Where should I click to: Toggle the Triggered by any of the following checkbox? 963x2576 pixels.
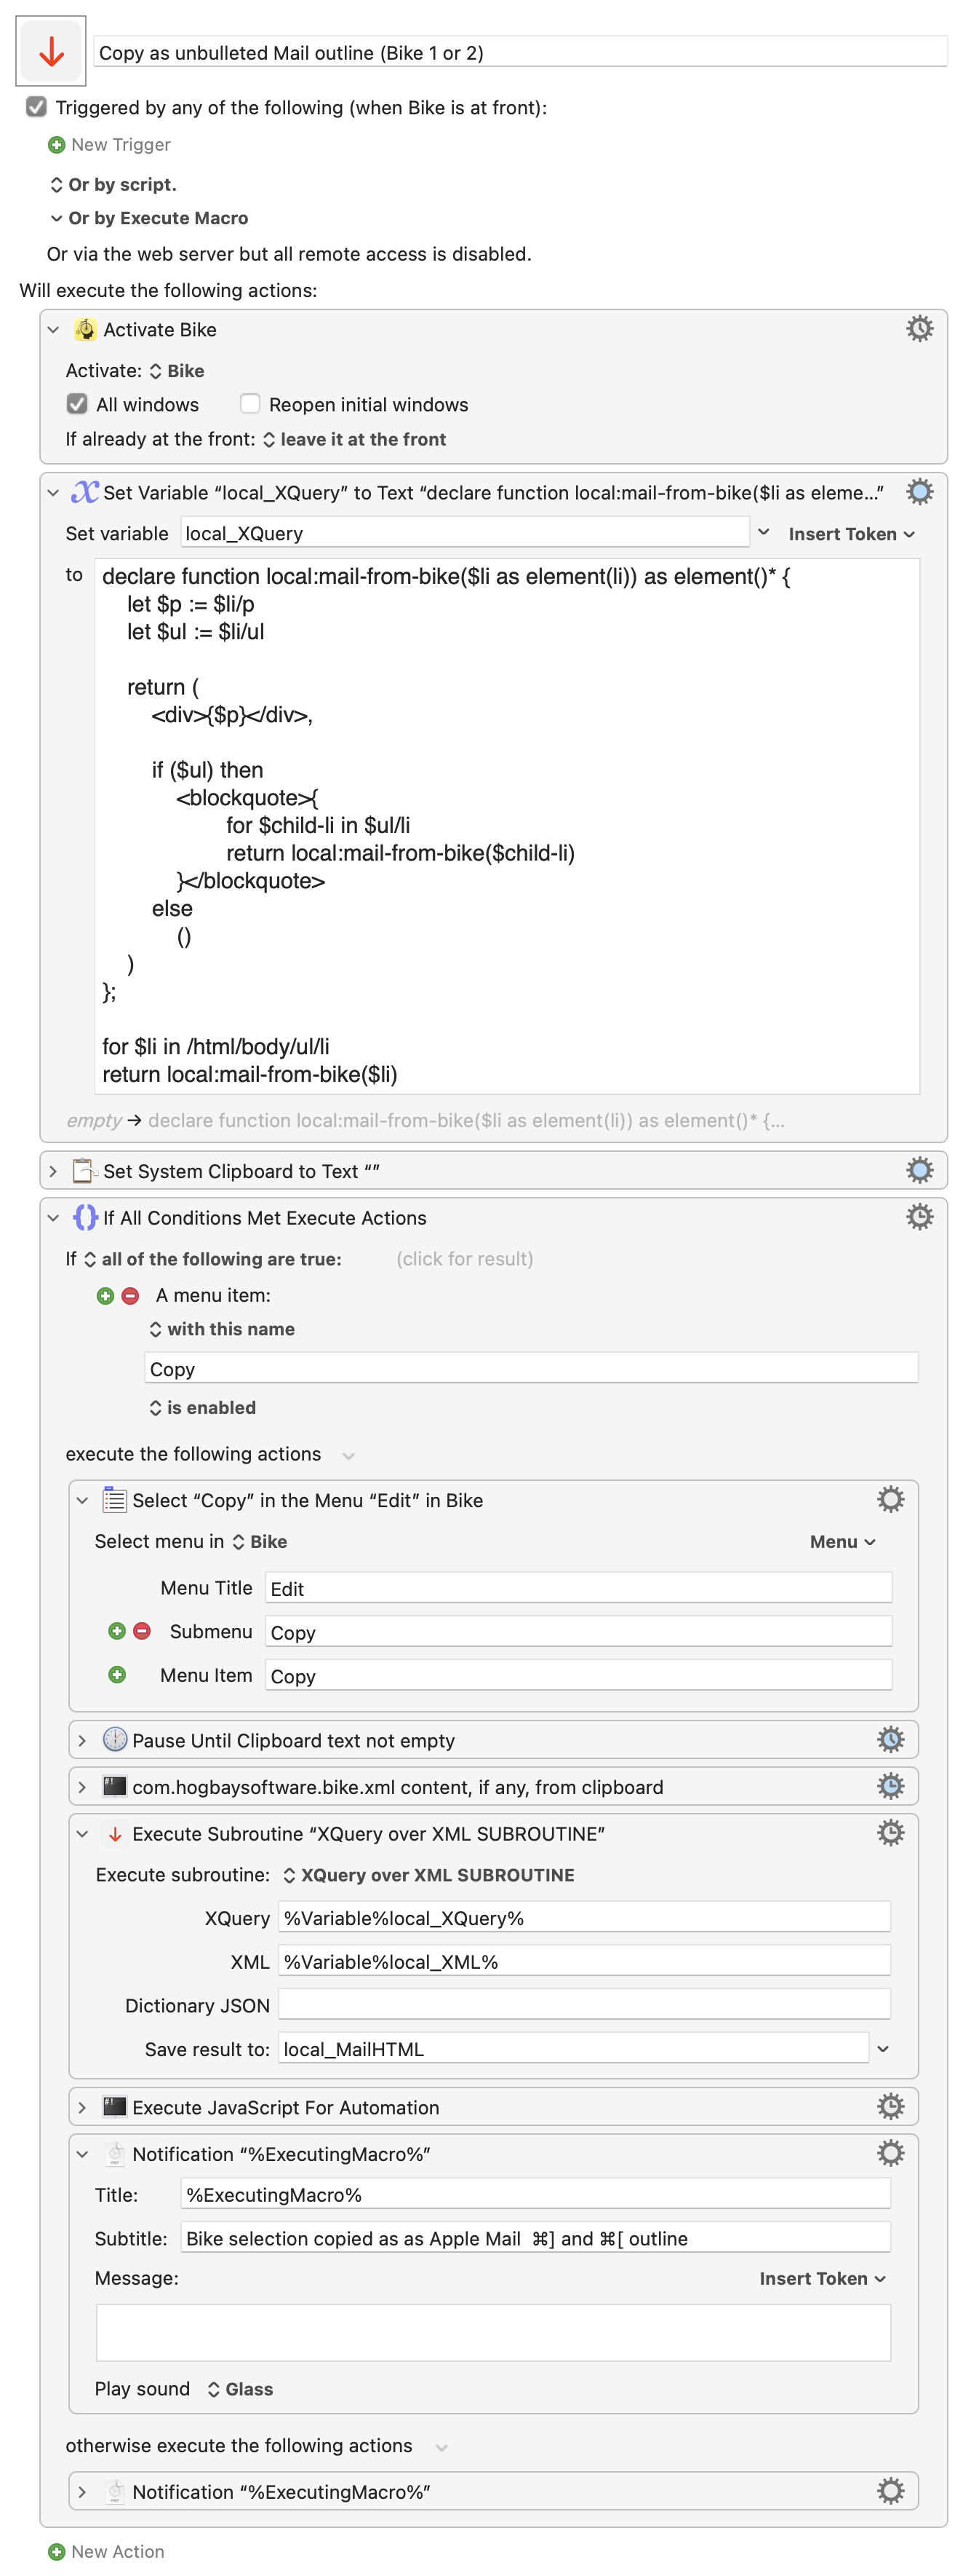coord(37,107)
